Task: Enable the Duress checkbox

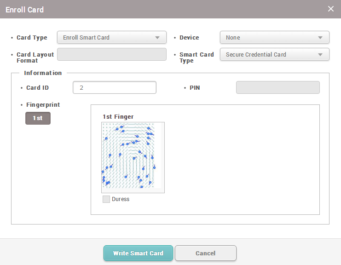Action: [106, 199]
